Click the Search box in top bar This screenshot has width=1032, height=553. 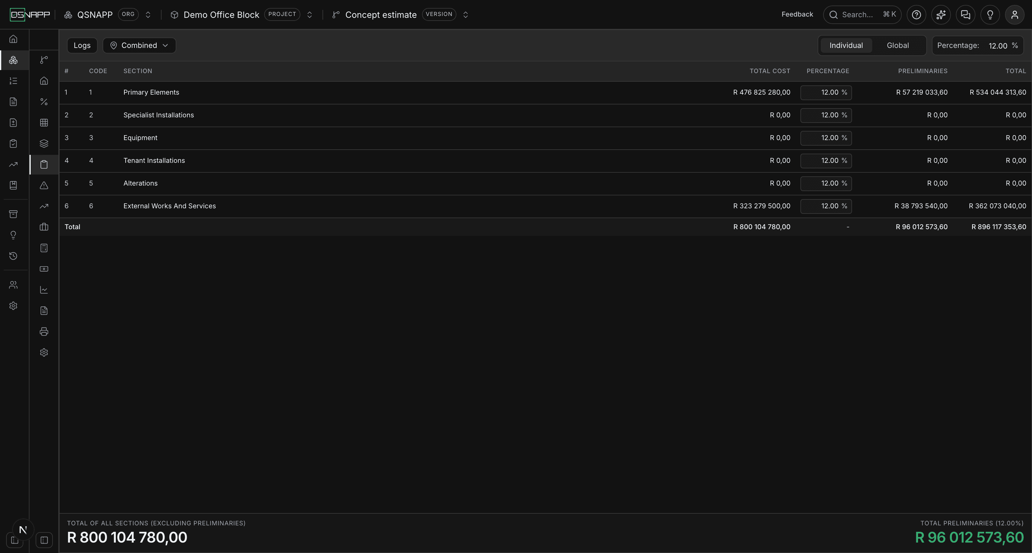coord(862,15)
